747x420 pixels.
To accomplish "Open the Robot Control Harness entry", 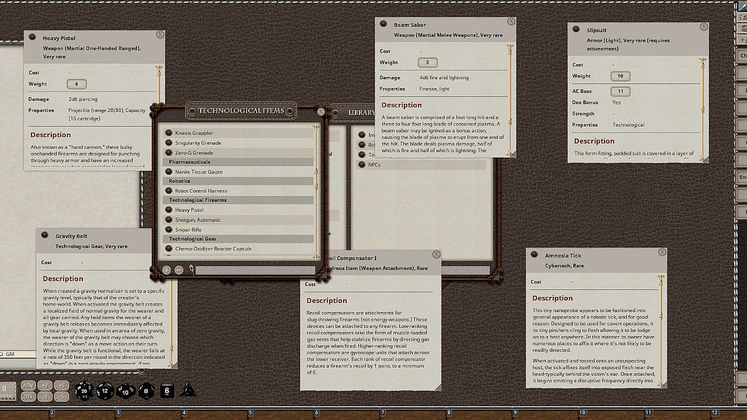I will 201,191.
